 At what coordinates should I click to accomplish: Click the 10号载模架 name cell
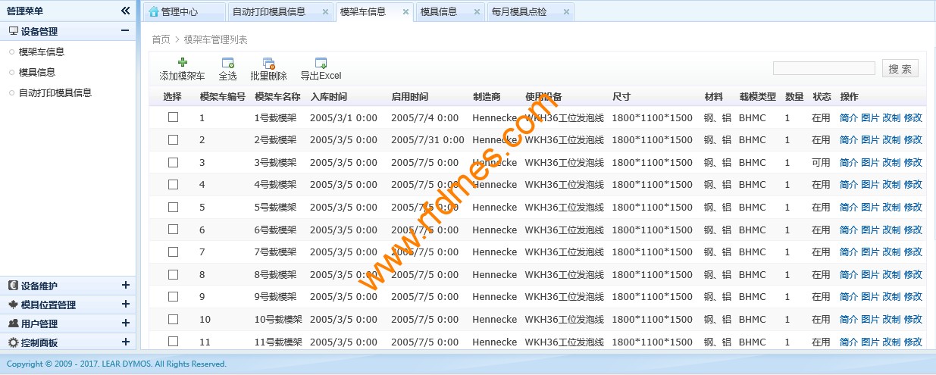tap(278, 319)
